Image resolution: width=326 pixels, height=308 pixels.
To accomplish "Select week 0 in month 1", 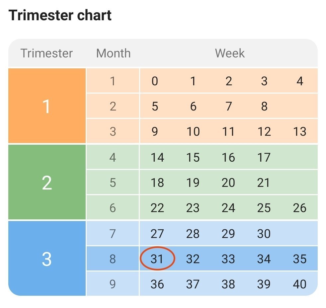I will pyautogui.click(x=155, y=81).
